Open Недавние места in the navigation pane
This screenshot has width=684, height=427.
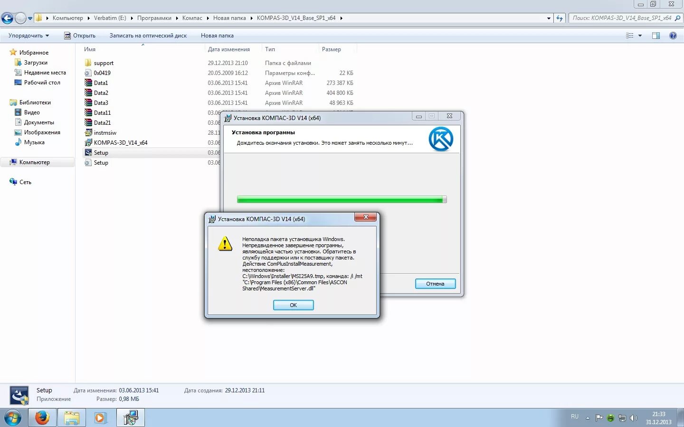tap(45, 73)
